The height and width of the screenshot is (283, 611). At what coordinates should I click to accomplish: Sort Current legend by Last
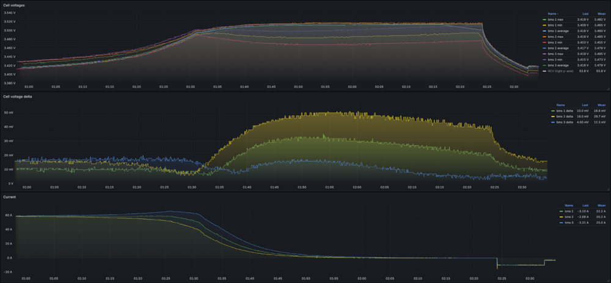point(586,206)
